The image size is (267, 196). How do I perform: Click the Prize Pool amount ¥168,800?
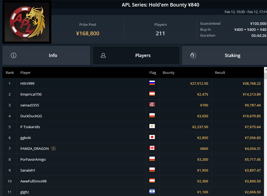point(88,33)
